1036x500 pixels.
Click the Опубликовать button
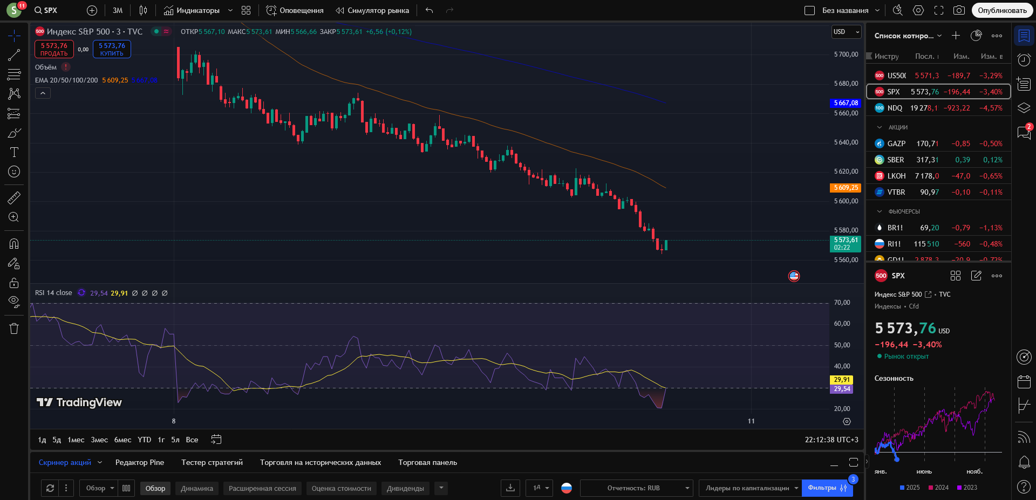[1002, 10]
